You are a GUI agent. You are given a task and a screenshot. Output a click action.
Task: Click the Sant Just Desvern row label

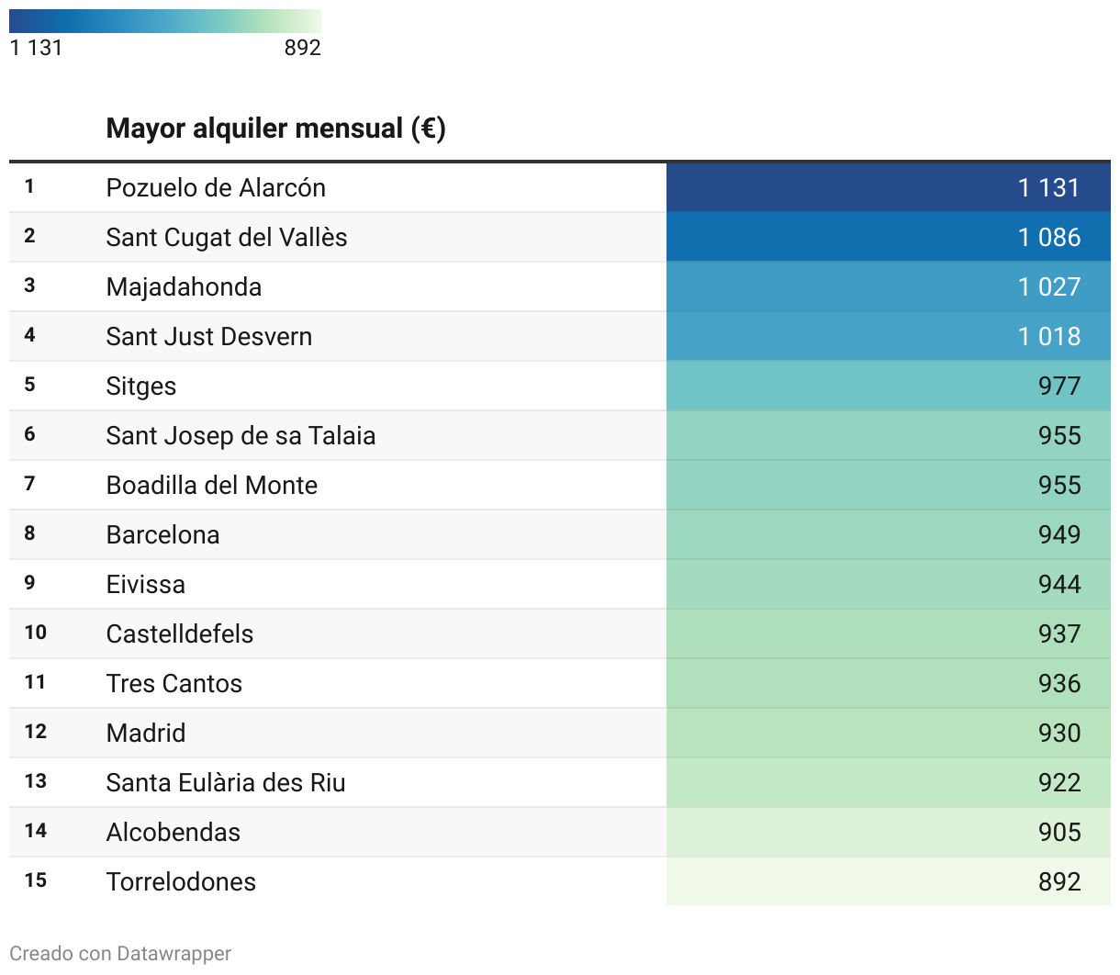click(x=209, y=336)
